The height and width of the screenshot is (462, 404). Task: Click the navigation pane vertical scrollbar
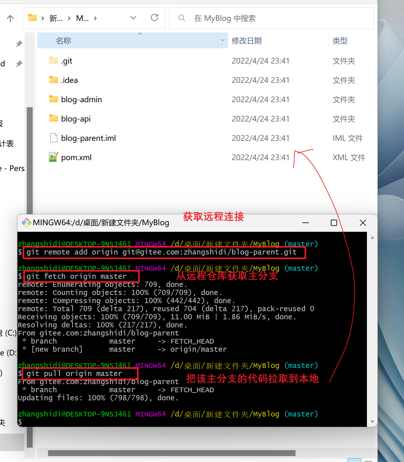point(30,277)
